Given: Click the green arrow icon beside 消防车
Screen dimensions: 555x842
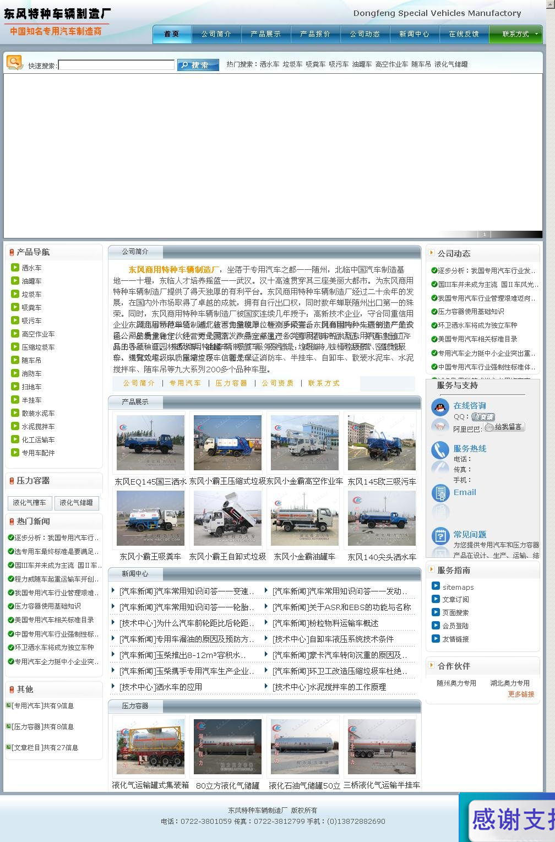Looking at the screenshot, I should (x=15, y=373).
